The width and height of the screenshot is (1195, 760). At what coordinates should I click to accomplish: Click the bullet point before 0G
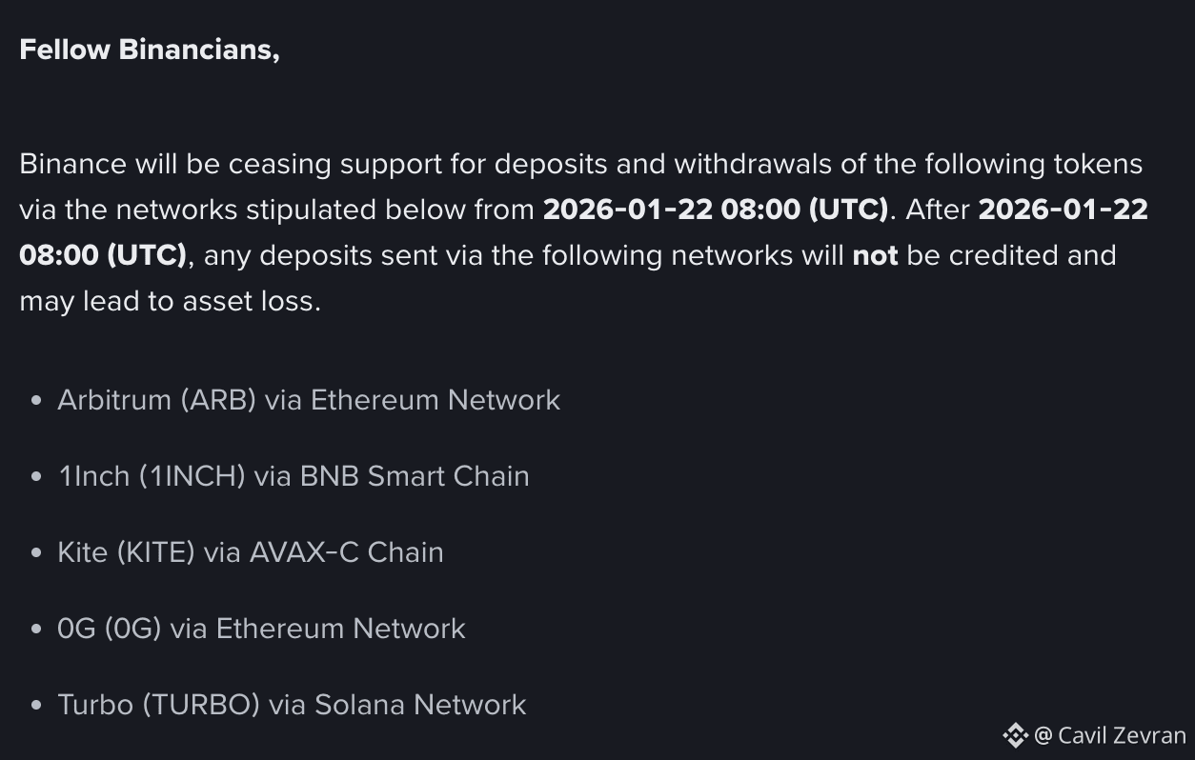36,630
